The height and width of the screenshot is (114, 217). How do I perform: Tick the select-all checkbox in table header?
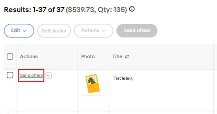10,57
